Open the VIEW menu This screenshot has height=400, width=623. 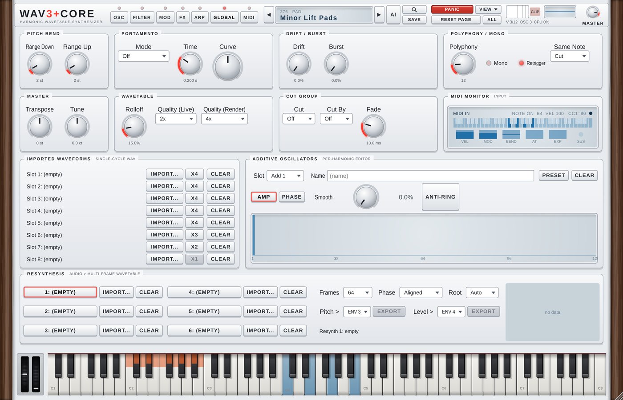[x=488, y=9]
